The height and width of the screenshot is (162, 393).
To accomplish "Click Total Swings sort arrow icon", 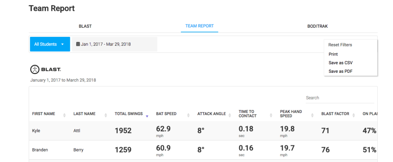I will pyautogui.click(x=147, y=116).
